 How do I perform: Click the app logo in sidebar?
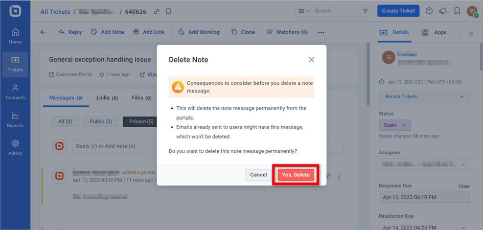point(15,11)
